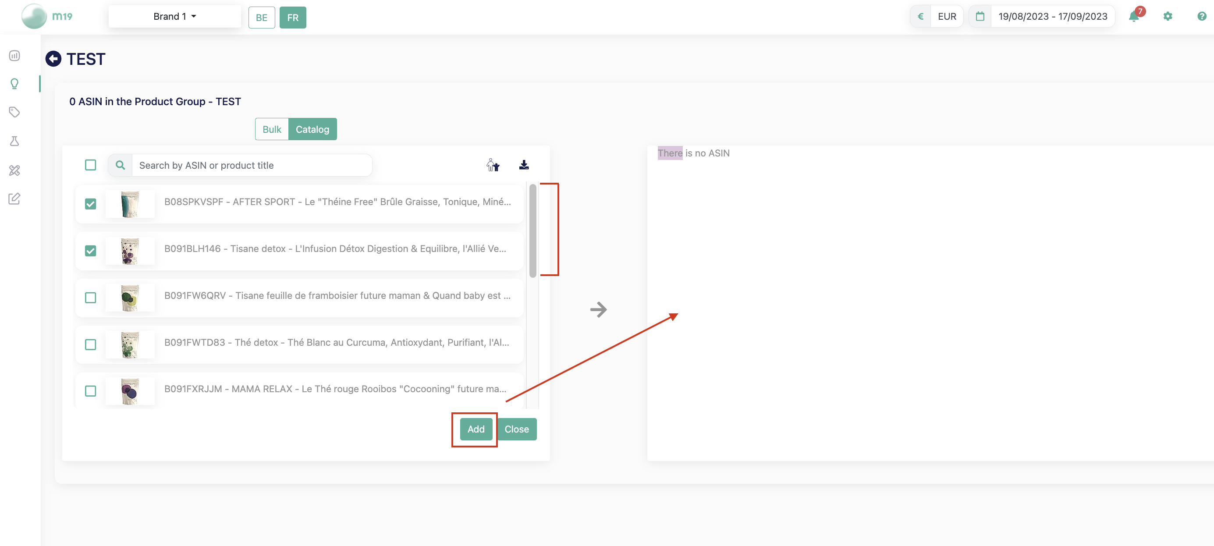Select the Bulk tab
Image resolution: width=1214 pixels, height=546 pixels.
[272, 129]
